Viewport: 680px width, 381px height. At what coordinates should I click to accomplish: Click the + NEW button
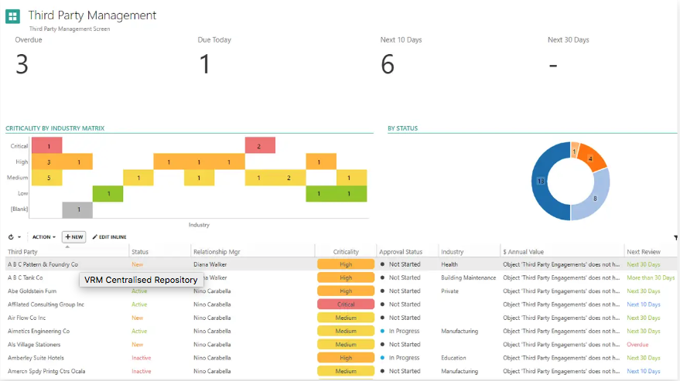point(73,237)
